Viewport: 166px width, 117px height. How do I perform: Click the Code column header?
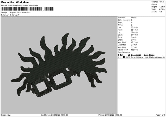(x=146, y=55)
